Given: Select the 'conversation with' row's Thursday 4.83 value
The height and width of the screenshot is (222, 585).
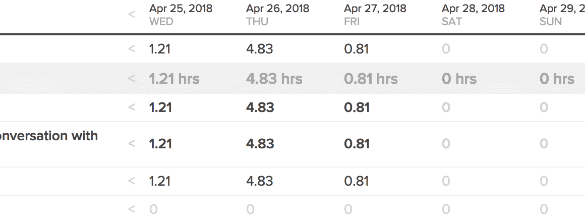Looking at the screenshot, I should 260,144.
